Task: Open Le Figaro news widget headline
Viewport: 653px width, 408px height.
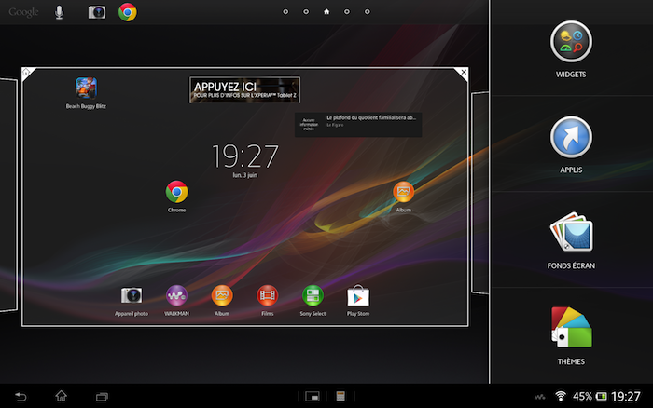Action: coord(369,122)
